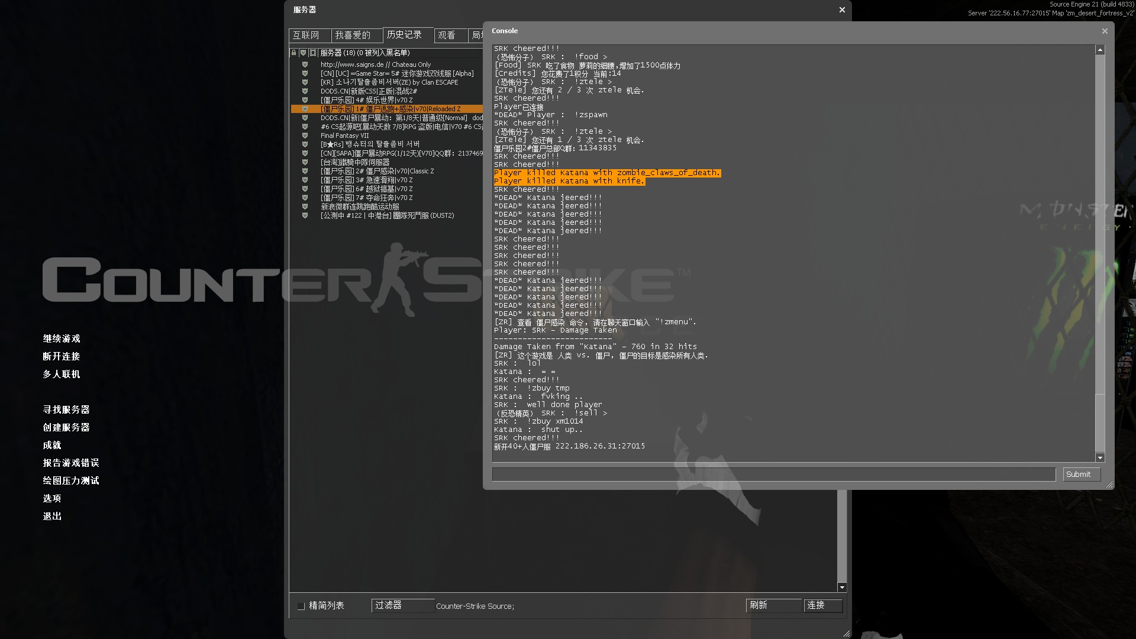
Task: Click 退出 in the main menu
Action: click(x=52, y=516)
